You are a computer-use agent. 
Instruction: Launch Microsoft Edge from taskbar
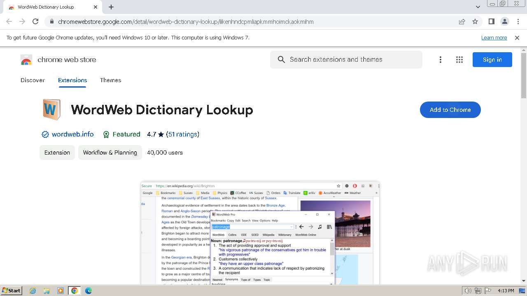pos(89,291)
